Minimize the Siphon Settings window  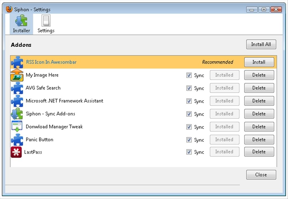(x=252, y=9)
